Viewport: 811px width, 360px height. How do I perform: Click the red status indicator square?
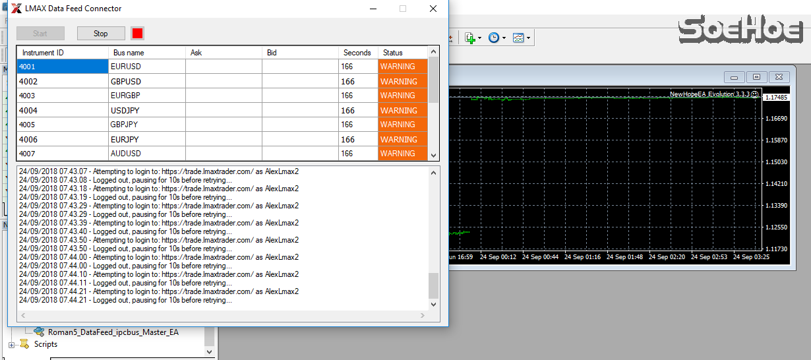[137, 34]
